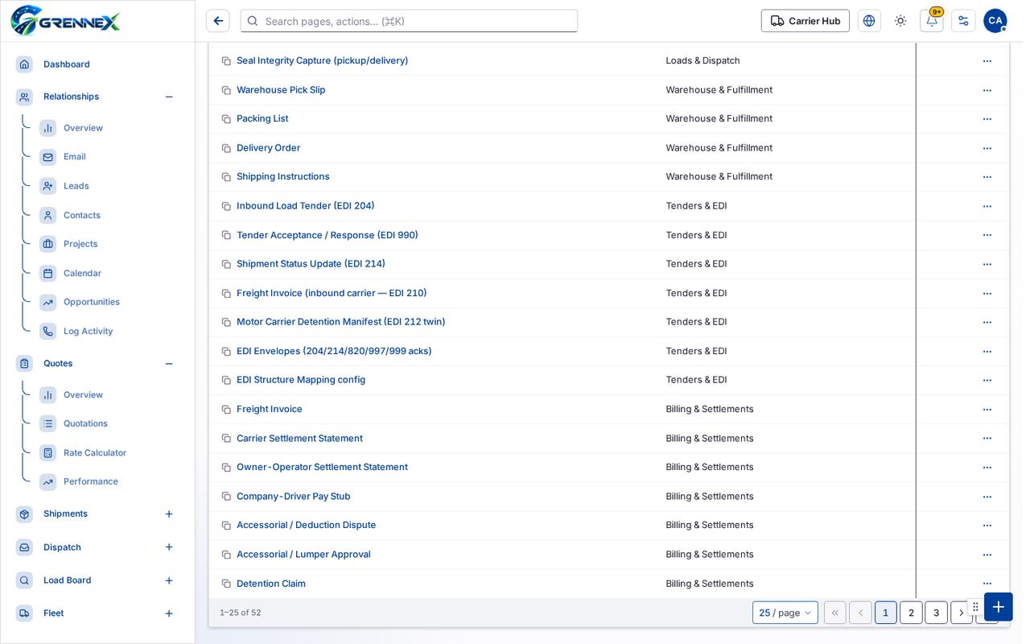
Task: Open the notifications bell
Action: pos(932,21)
